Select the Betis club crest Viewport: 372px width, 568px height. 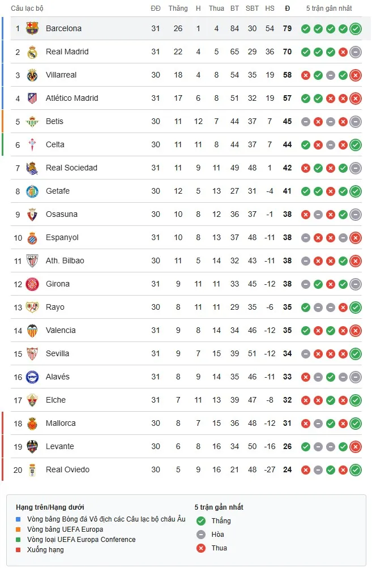click(x=33, y=121)
